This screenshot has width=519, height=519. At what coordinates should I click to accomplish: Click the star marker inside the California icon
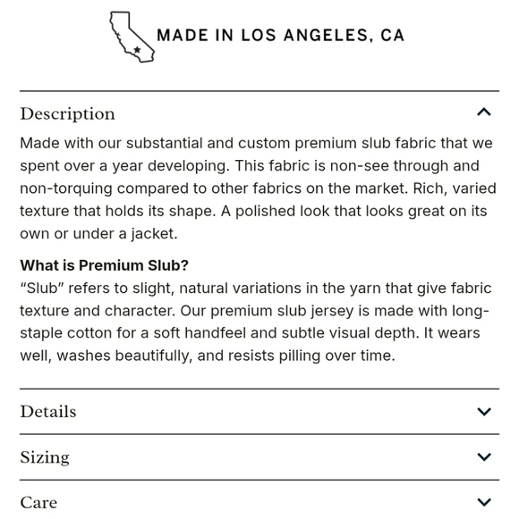click(137, 50)
